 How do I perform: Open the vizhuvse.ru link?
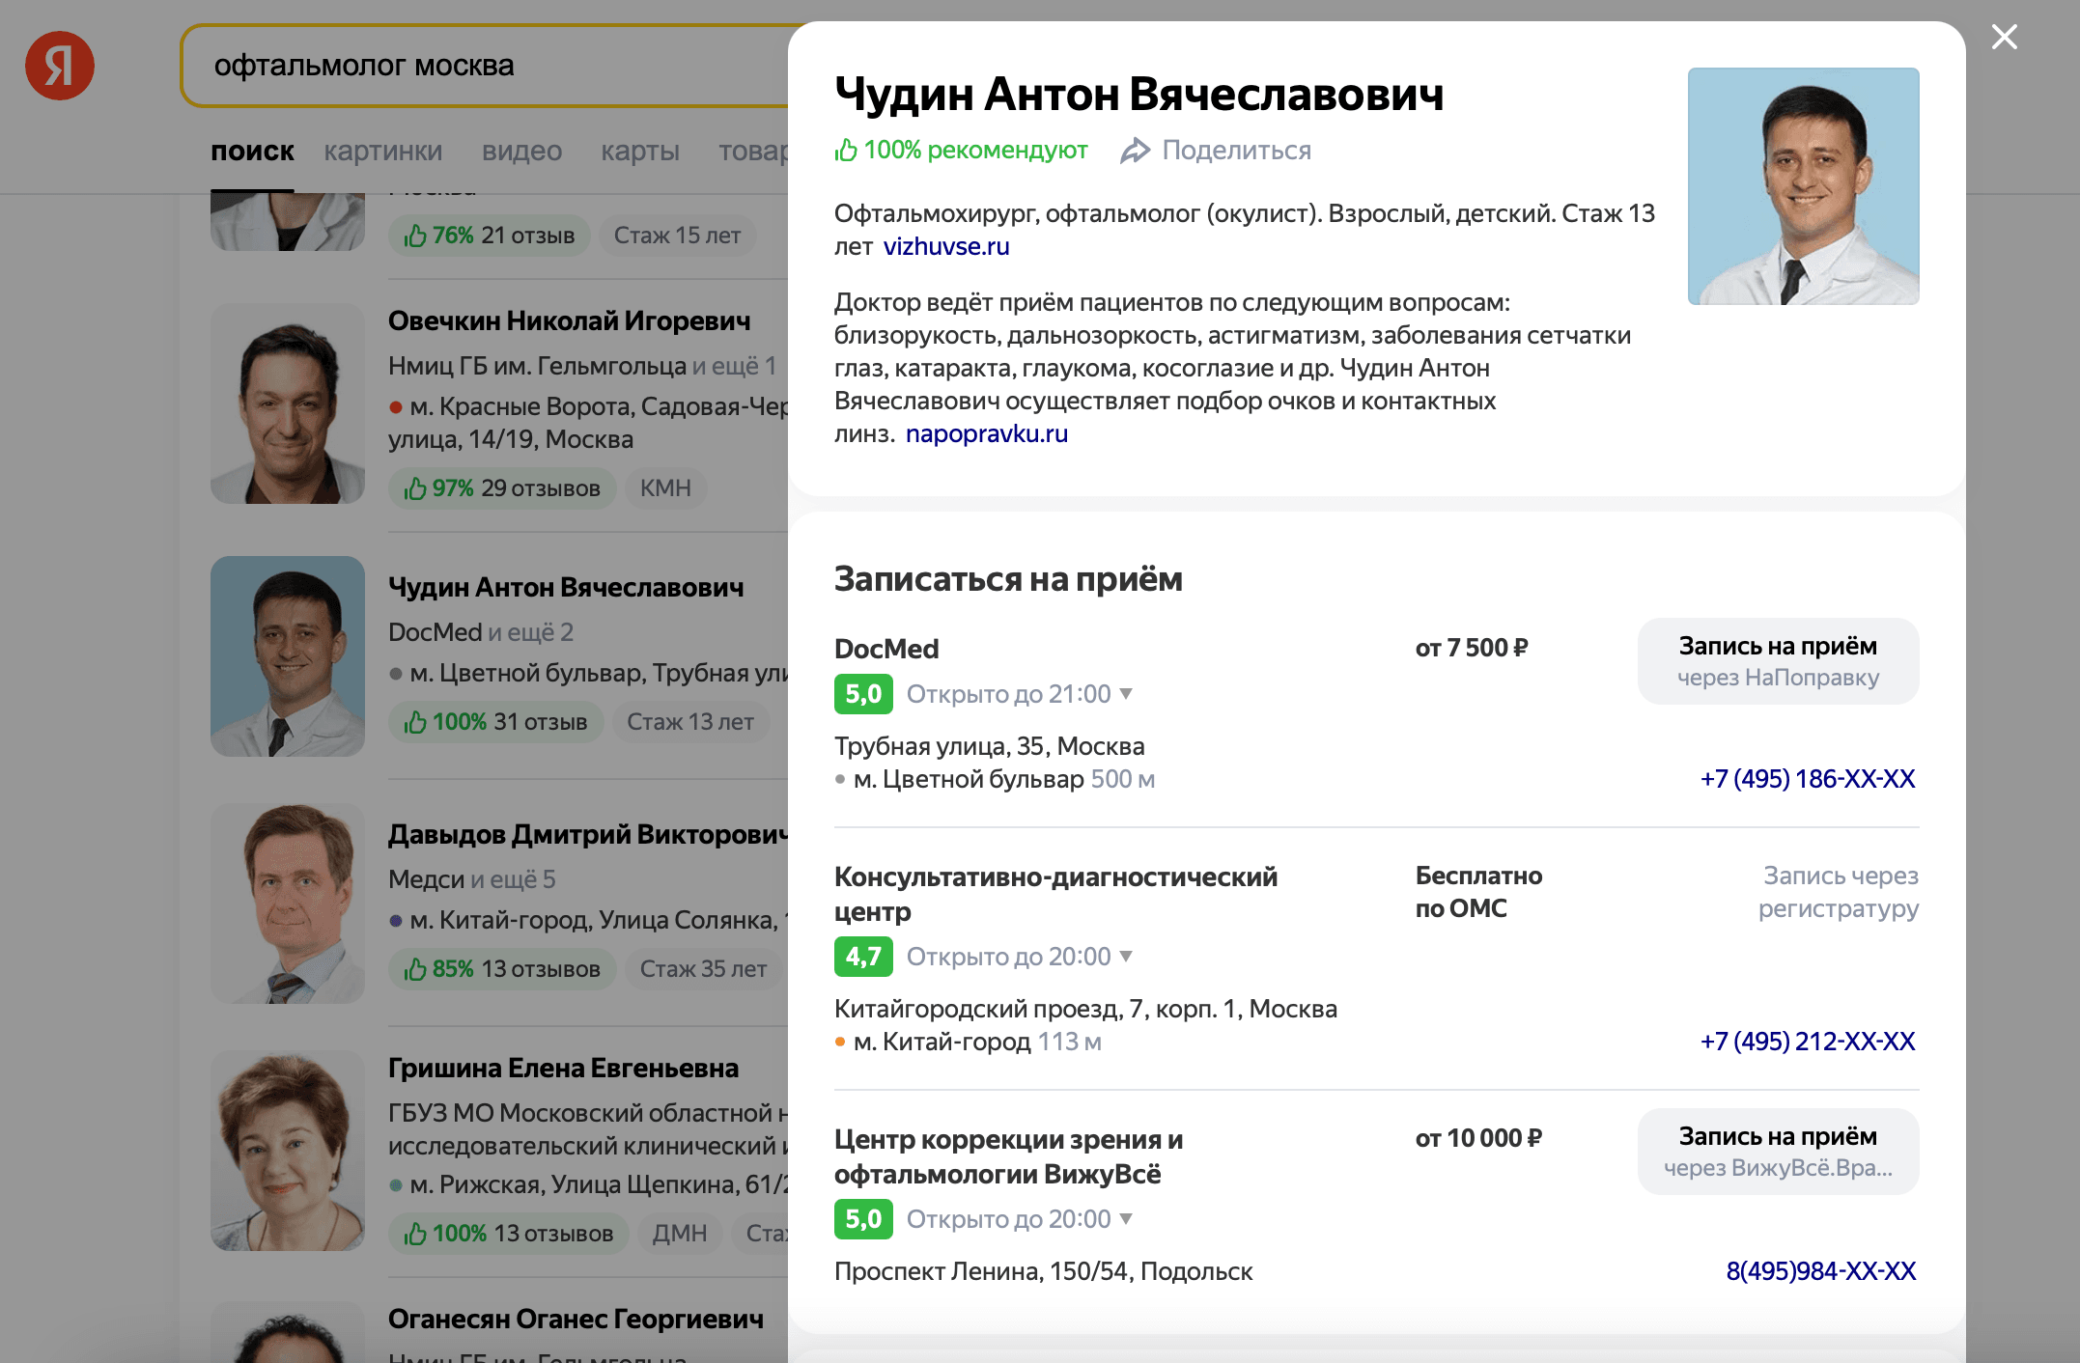pos(946,247)
